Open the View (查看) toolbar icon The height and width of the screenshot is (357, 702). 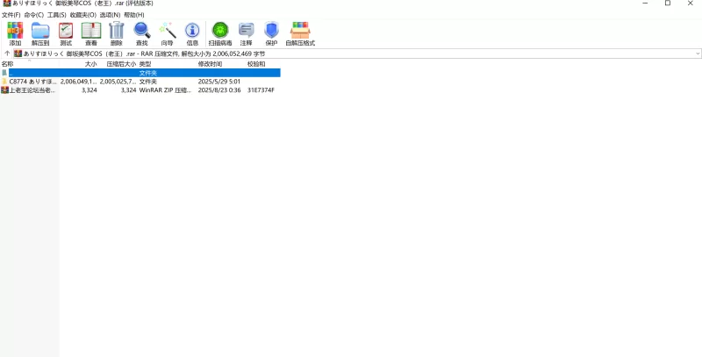91,34
